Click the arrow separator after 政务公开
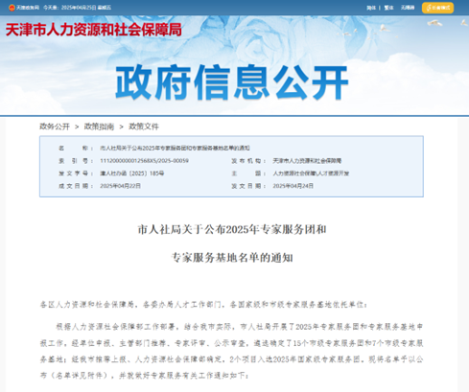Image resolution: width=469 pixels, height=392 pixels. tap(77, 127)
